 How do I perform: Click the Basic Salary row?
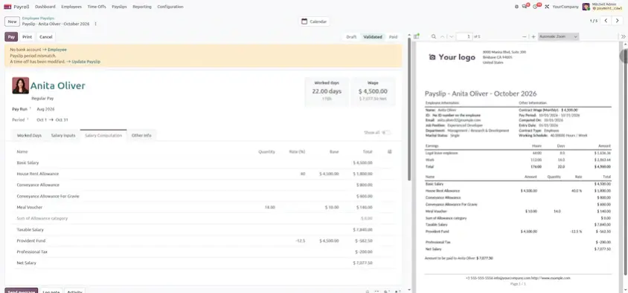click(205, 163)
